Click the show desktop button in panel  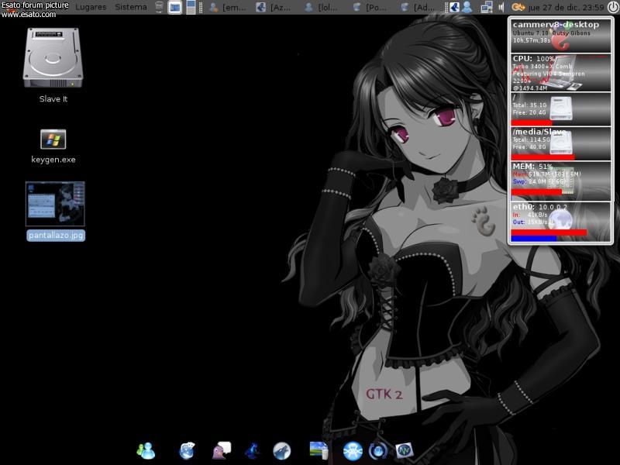tap(174, 7)
